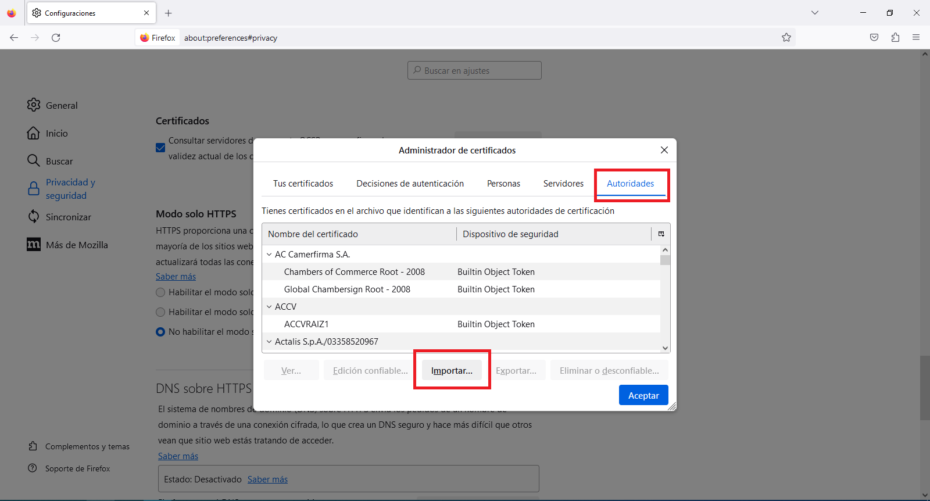Sort by Dispositivo de seguridad column header
This screenshot has height=501, width=930.
click(554, 234)
